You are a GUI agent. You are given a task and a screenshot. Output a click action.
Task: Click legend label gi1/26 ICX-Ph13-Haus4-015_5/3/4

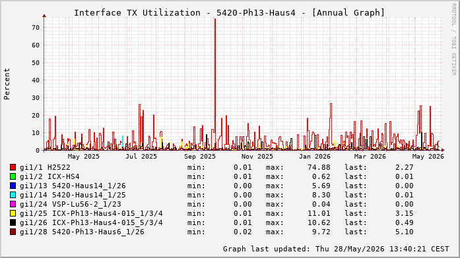(91, 222)
